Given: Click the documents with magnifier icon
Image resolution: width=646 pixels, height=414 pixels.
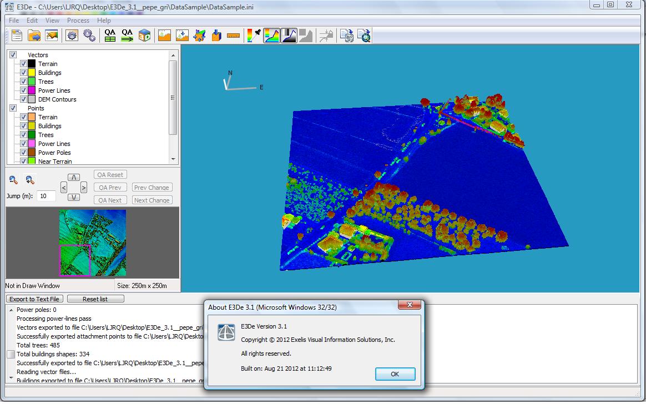Looking at the screenshot, I should coord(364,36).
